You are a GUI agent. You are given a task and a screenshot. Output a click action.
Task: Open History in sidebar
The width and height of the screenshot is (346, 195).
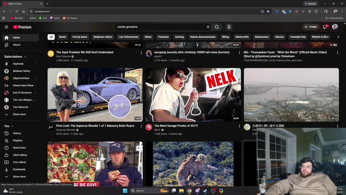[x=21, y=133]
